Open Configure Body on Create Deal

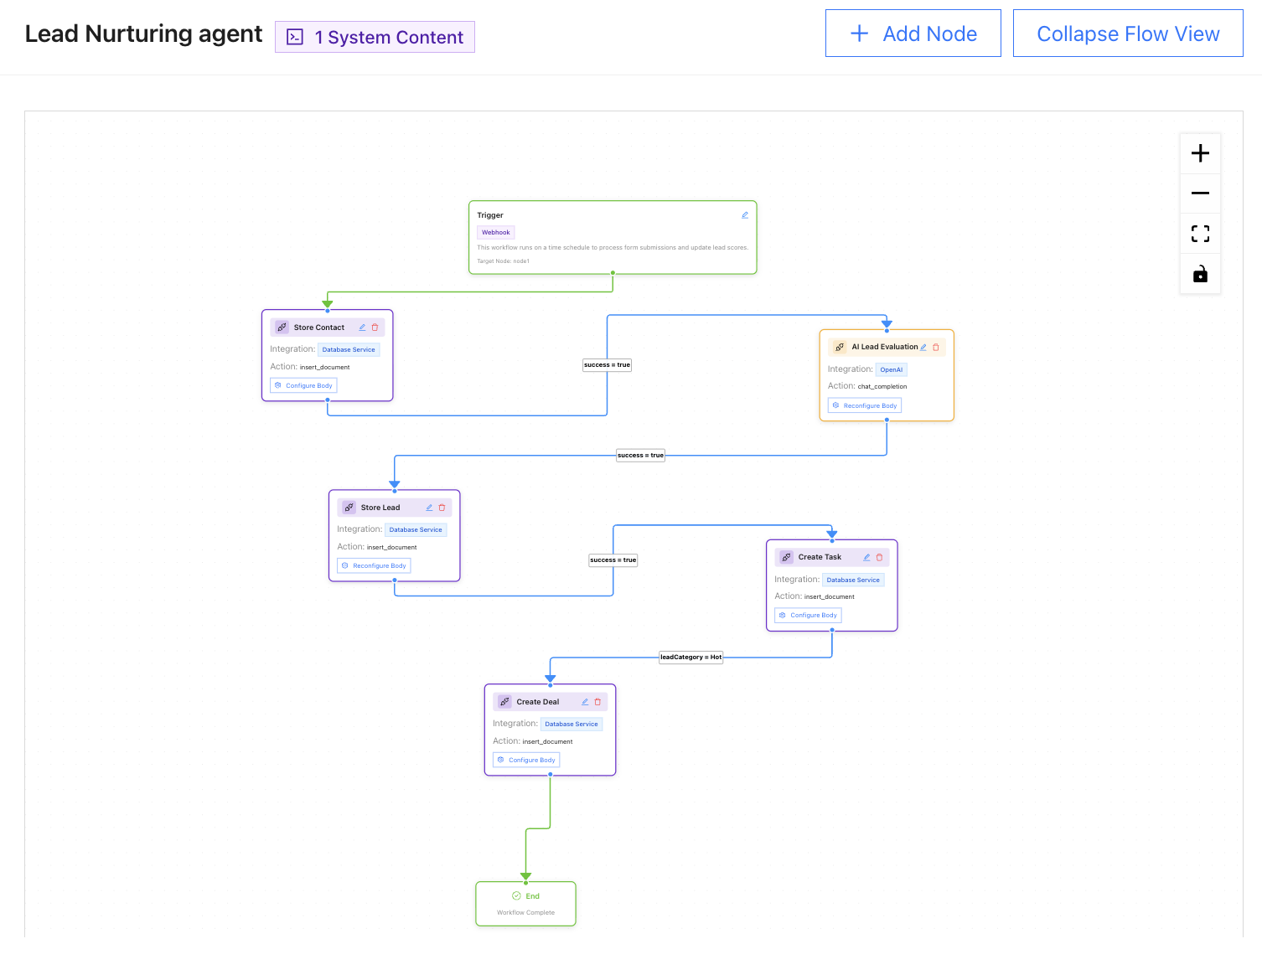tap(526, 760)
